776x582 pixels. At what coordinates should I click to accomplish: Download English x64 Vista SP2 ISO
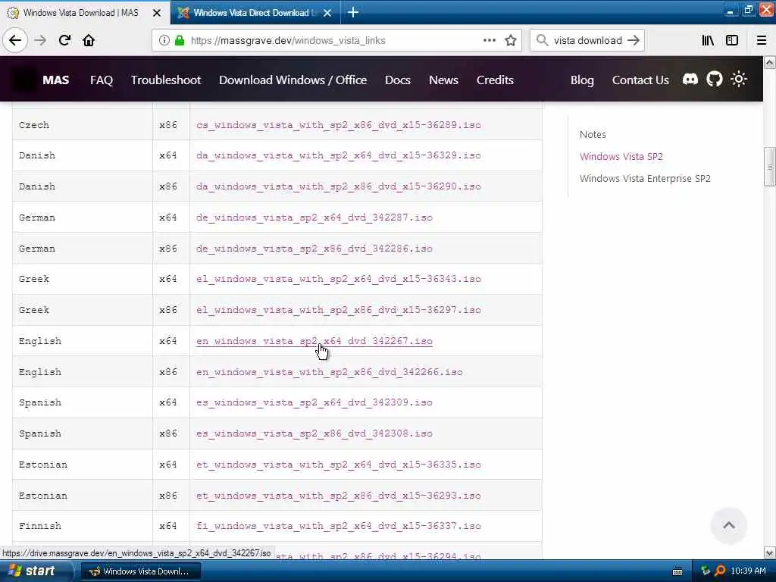click(x=314, y=341)
